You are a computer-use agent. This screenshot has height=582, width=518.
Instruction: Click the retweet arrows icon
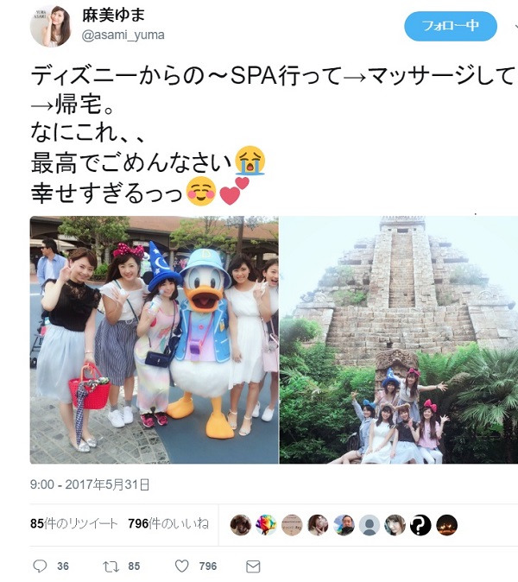pos(111,566)
